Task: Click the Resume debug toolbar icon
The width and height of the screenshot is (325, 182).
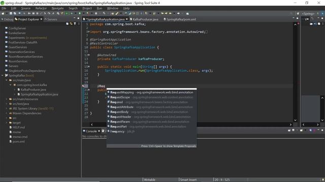Action: 29,14
